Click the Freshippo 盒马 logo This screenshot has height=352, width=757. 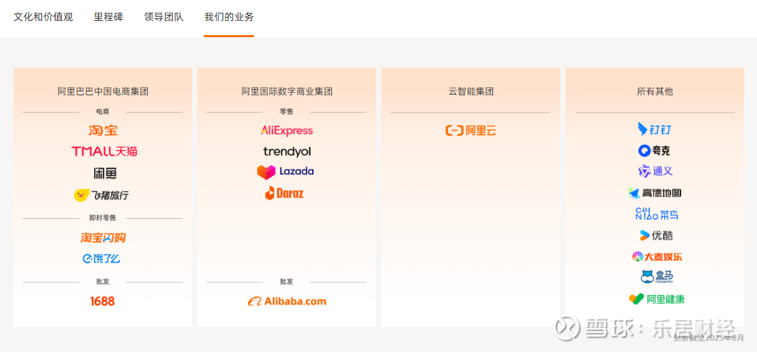pyautogui.click(x=656, y=276)
